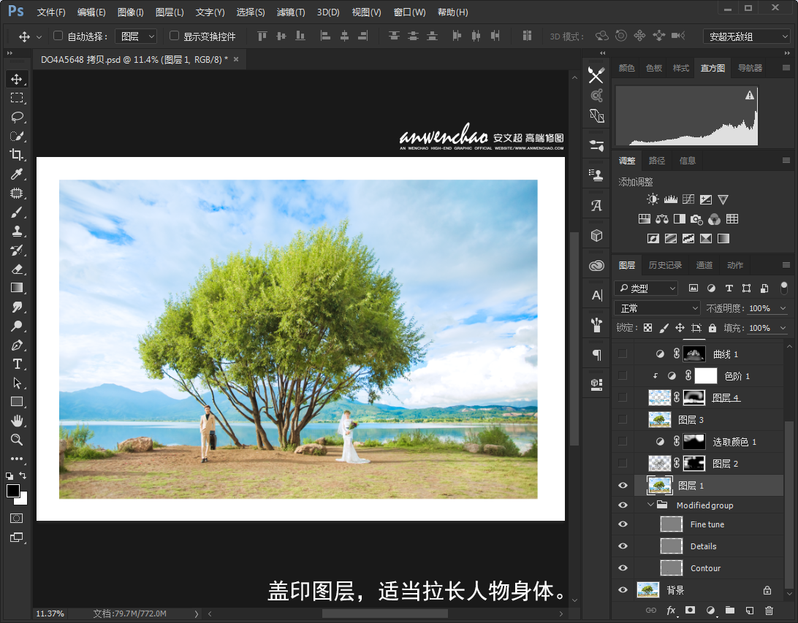The image size is (798, 623).
Task: Open the fill 100% dropdown arrow
Action: click(x=783, y=328)
